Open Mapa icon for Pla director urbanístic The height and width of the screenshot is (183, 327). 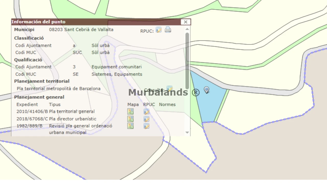pos(131,119)
